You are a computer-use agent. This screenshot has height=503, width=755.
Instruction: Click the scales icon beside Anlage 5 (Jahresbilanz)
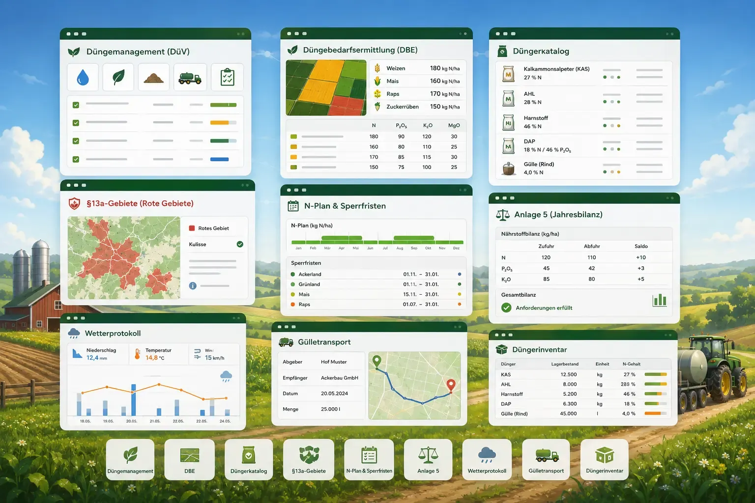(x=503, y=215)
